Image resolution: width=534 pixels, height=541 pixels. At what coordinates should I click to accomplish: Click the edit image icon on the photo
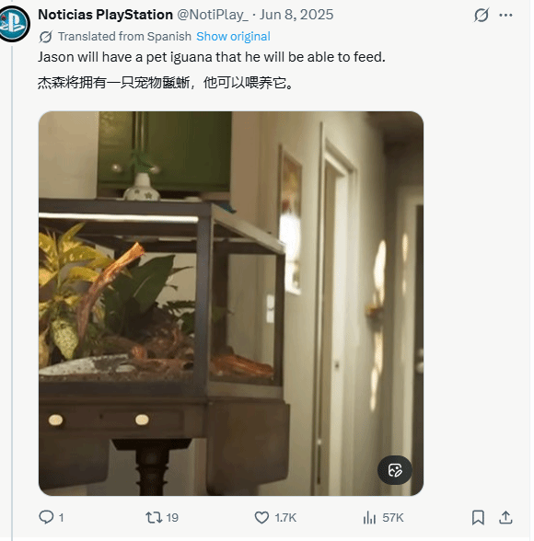click(395, 470)
